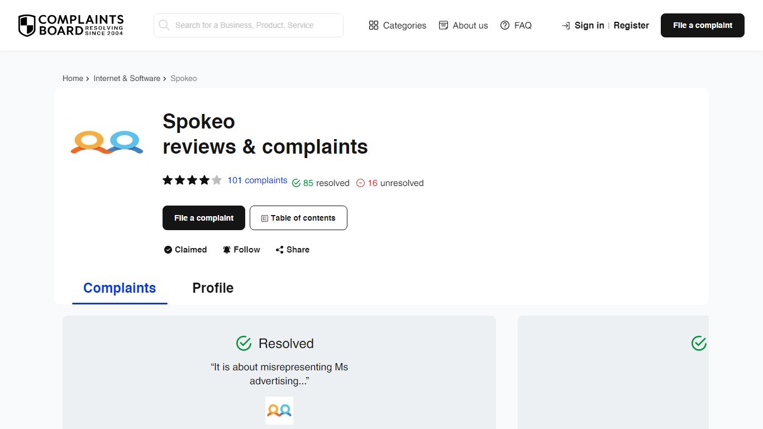Click the Follow bell icon
The image size is (763, 429).
click(227, 250)
